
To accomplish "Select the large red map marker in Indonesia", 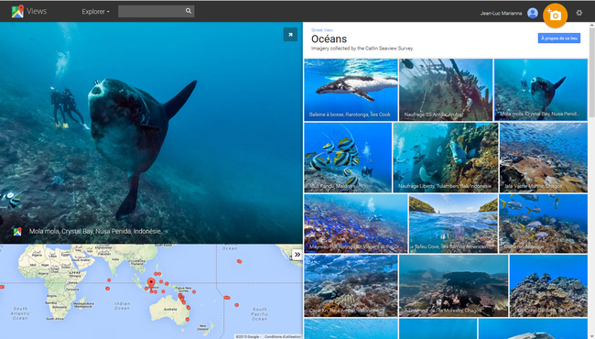I will pyautogui.click(x=151, y=284).
